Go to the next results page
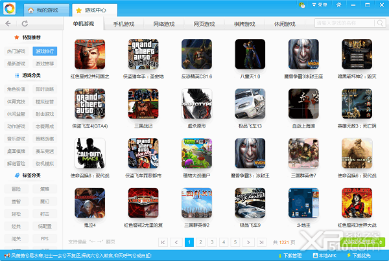389x261 pixels. [x=248, y=242]
